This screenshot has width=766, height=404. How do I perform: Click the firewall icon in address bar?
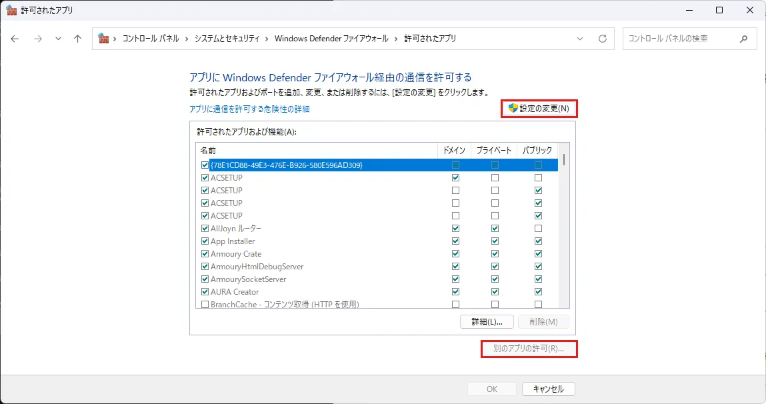coord(103,38)
